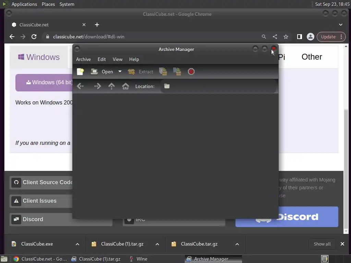This screenshot has width=351, height=263.
Task: Switch to the ClassiCube (1).tar.gz taskbar entry
Action: pos(96,259)
